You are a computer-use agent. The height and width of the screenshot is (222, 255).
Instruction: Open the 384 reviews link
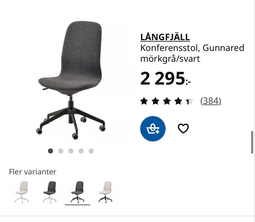(x=211, y=101)
